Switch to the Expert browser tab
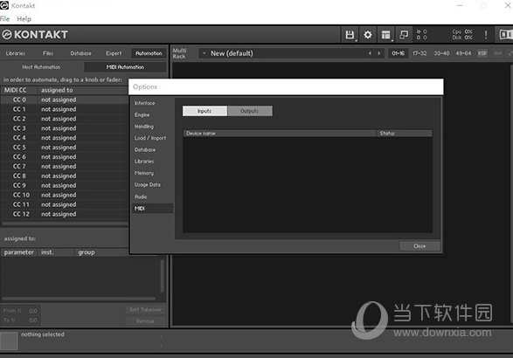Screen dimensions: 513x358 click(114, 53)
